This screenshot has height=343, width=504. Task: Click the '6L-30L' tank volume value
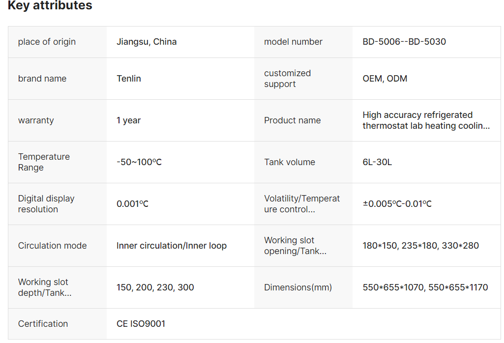pos(377,162)
